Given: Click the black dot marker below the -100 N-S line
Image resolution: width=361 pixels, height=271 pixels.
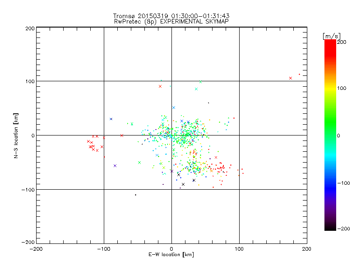Looking at the screenshot, I should point(136,195).
